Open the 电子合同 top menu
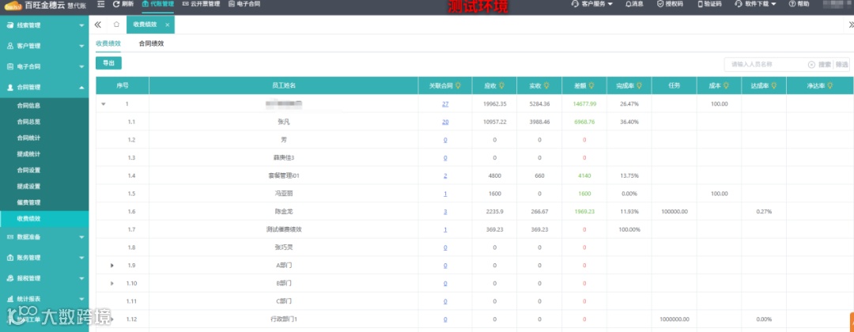The height and width of the screenshot is (332, 854). tap(244, 4)
